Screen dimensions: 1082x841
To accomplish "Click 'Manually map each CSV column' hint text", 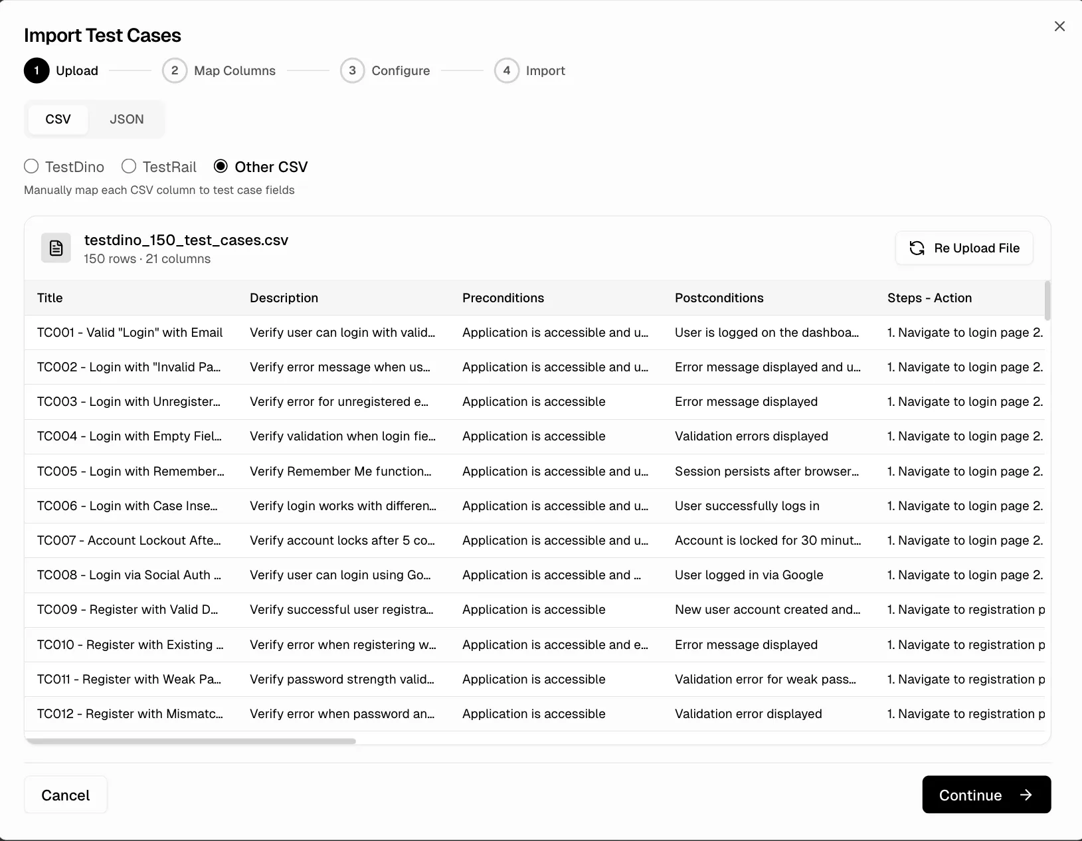I will point(159,190).
